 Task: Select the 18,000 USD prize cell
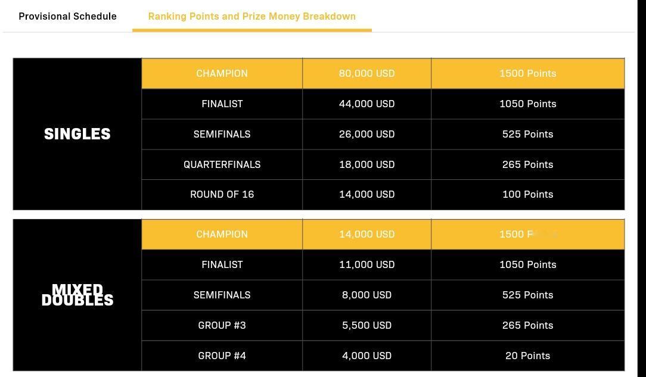(367, 164)
